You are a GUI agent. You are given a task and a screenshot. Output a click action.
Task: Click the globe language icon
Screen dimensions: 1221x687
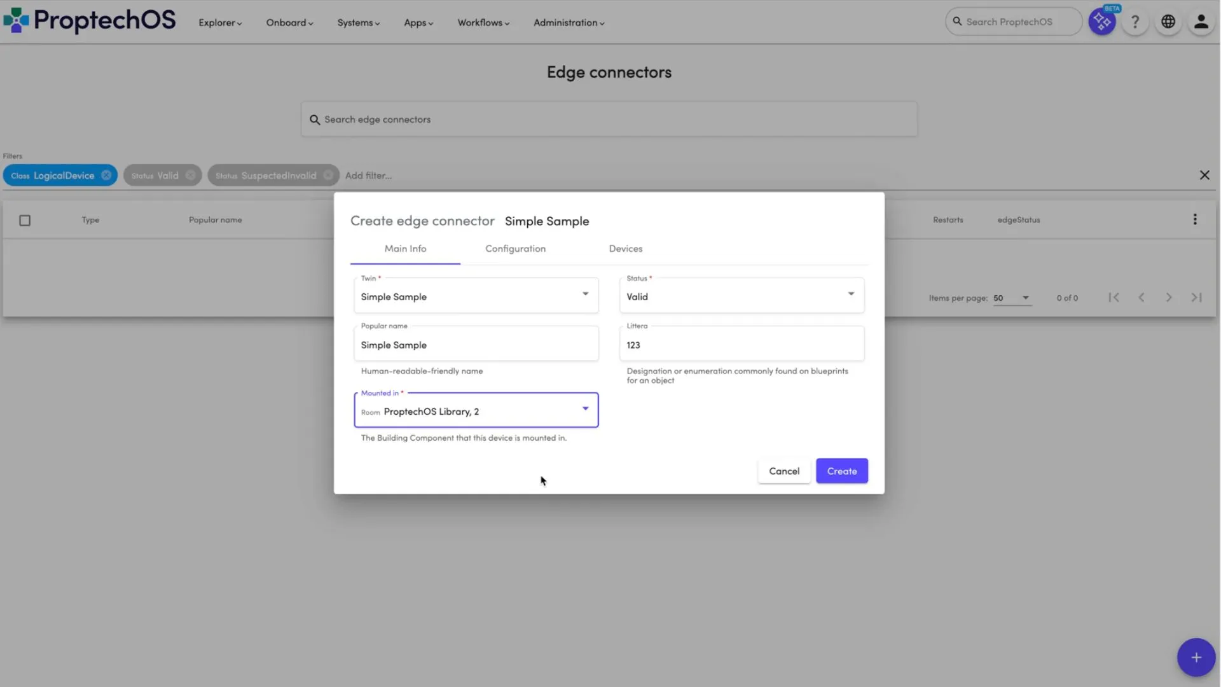(x=1168, y=22)
